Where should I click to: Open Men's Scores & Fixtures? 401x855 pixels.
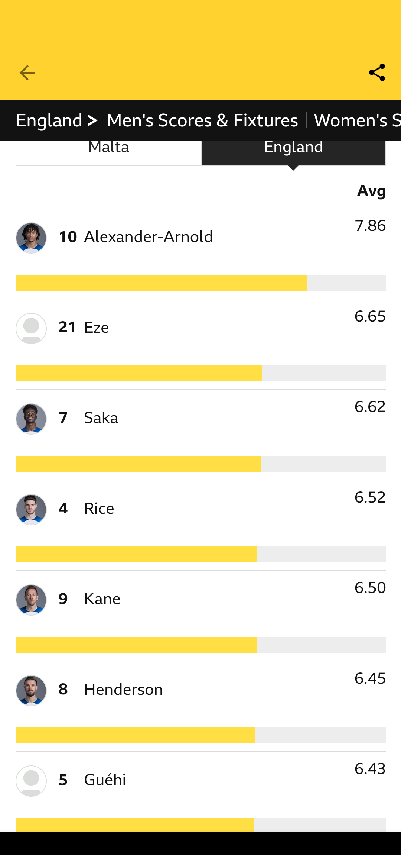[202, 120]
